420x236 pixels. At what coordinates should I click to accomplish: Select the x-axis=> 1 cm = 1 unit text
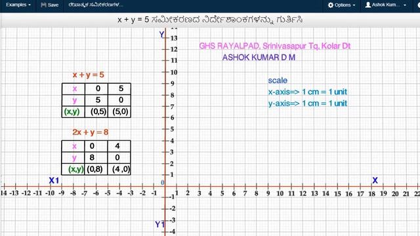[x=308, y=92]
